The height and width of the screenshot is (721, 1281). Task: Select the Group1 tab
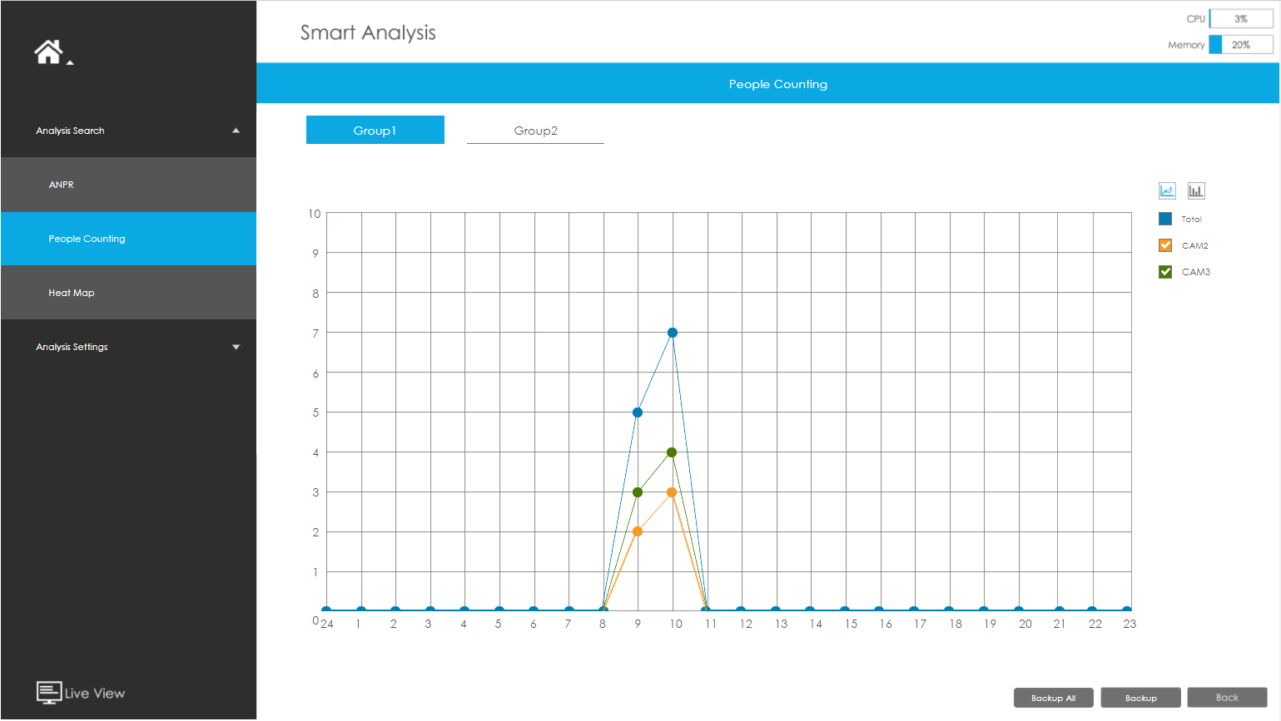click(x=375, y=130)
